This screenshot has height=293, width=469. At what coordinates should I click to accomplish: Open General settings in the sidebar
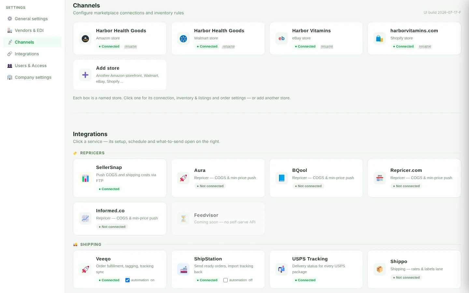pos(32,19)
